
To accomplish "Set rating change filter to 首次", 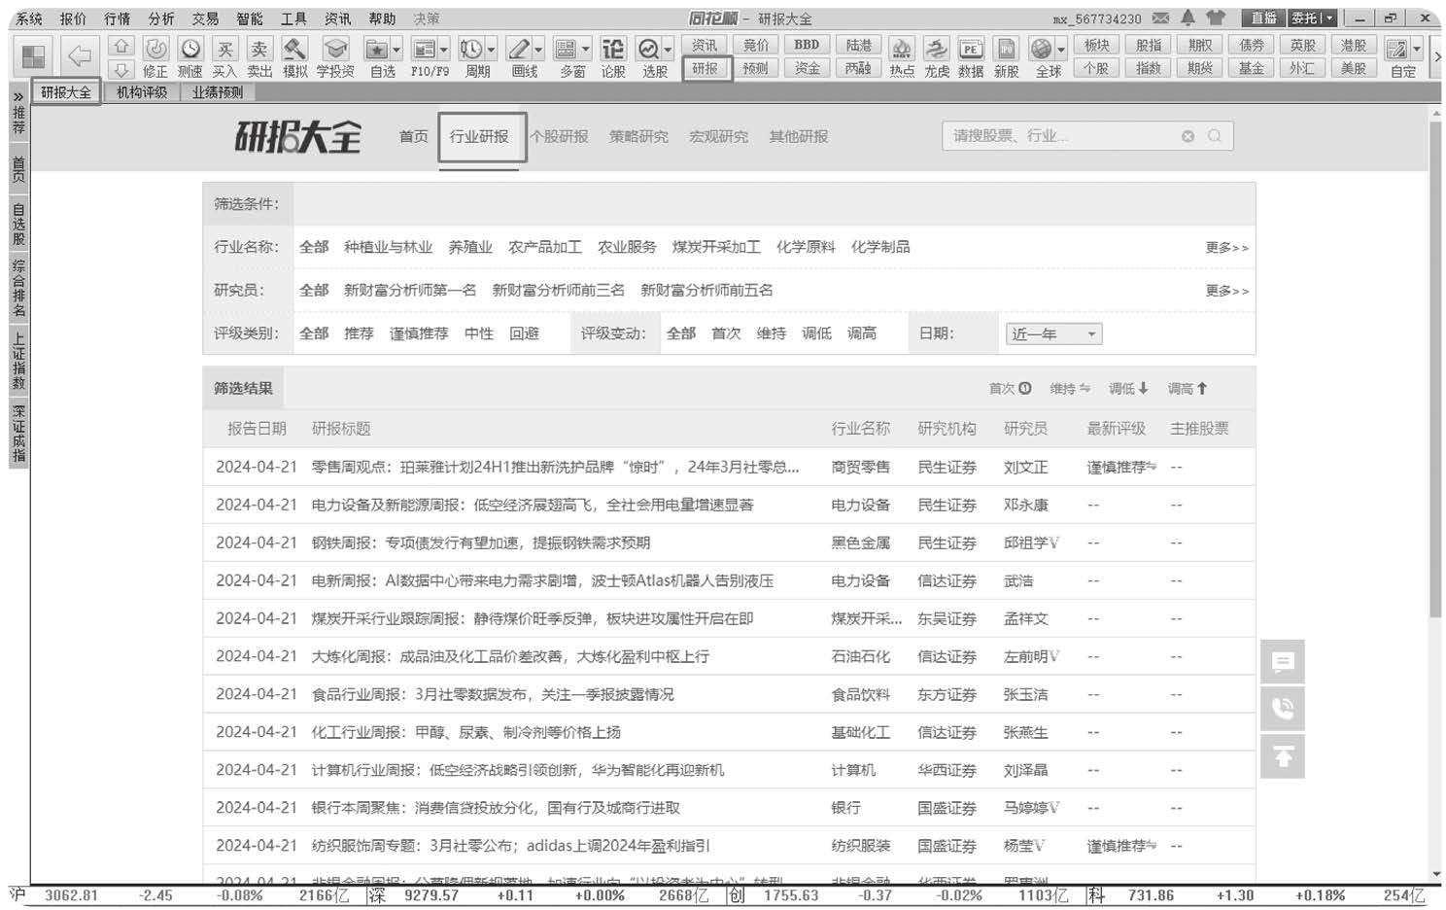I will 726,333.
